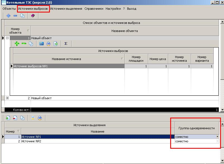224x164 pixels.
Task: Click the yellow database icon in bottom toolbar
Action: click(x=33, y=118)
